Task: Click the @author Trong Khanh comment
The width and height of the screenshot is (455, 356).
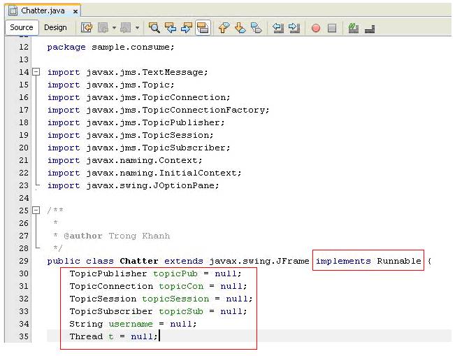Action: click(117, 236)
